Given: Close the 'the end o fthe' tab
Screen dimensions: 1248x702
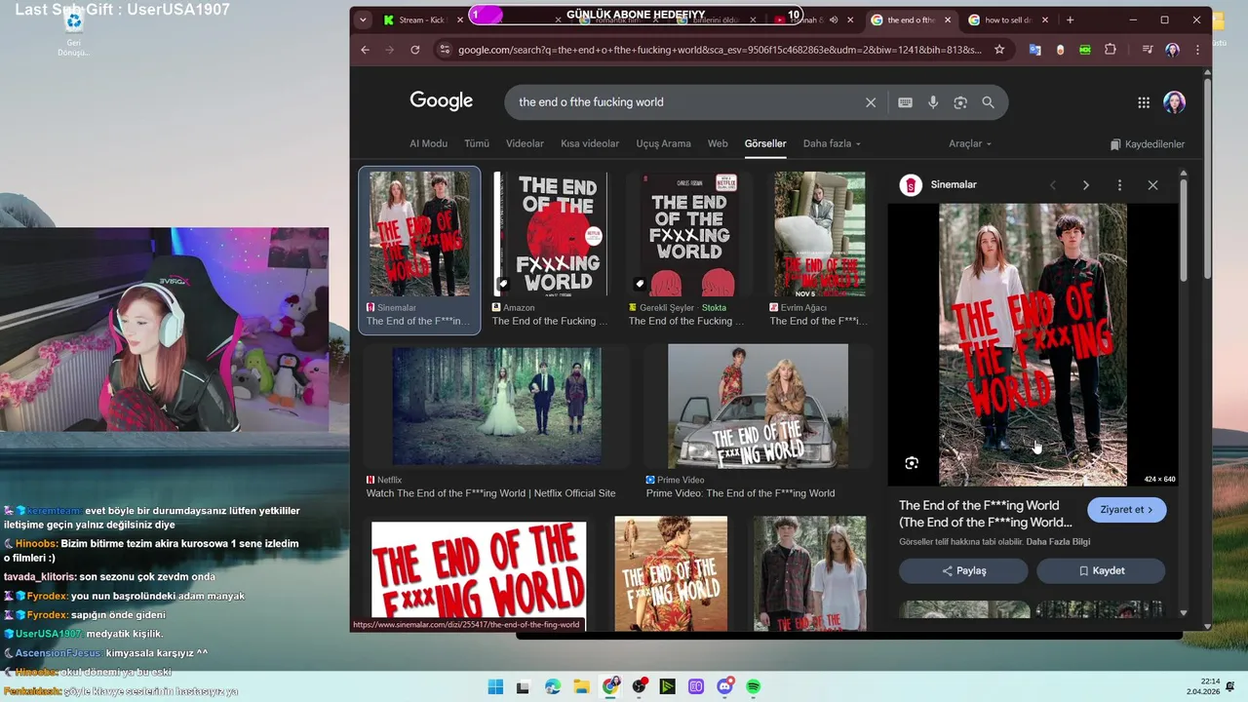Looking at the screenshot, I should [948, 19].
